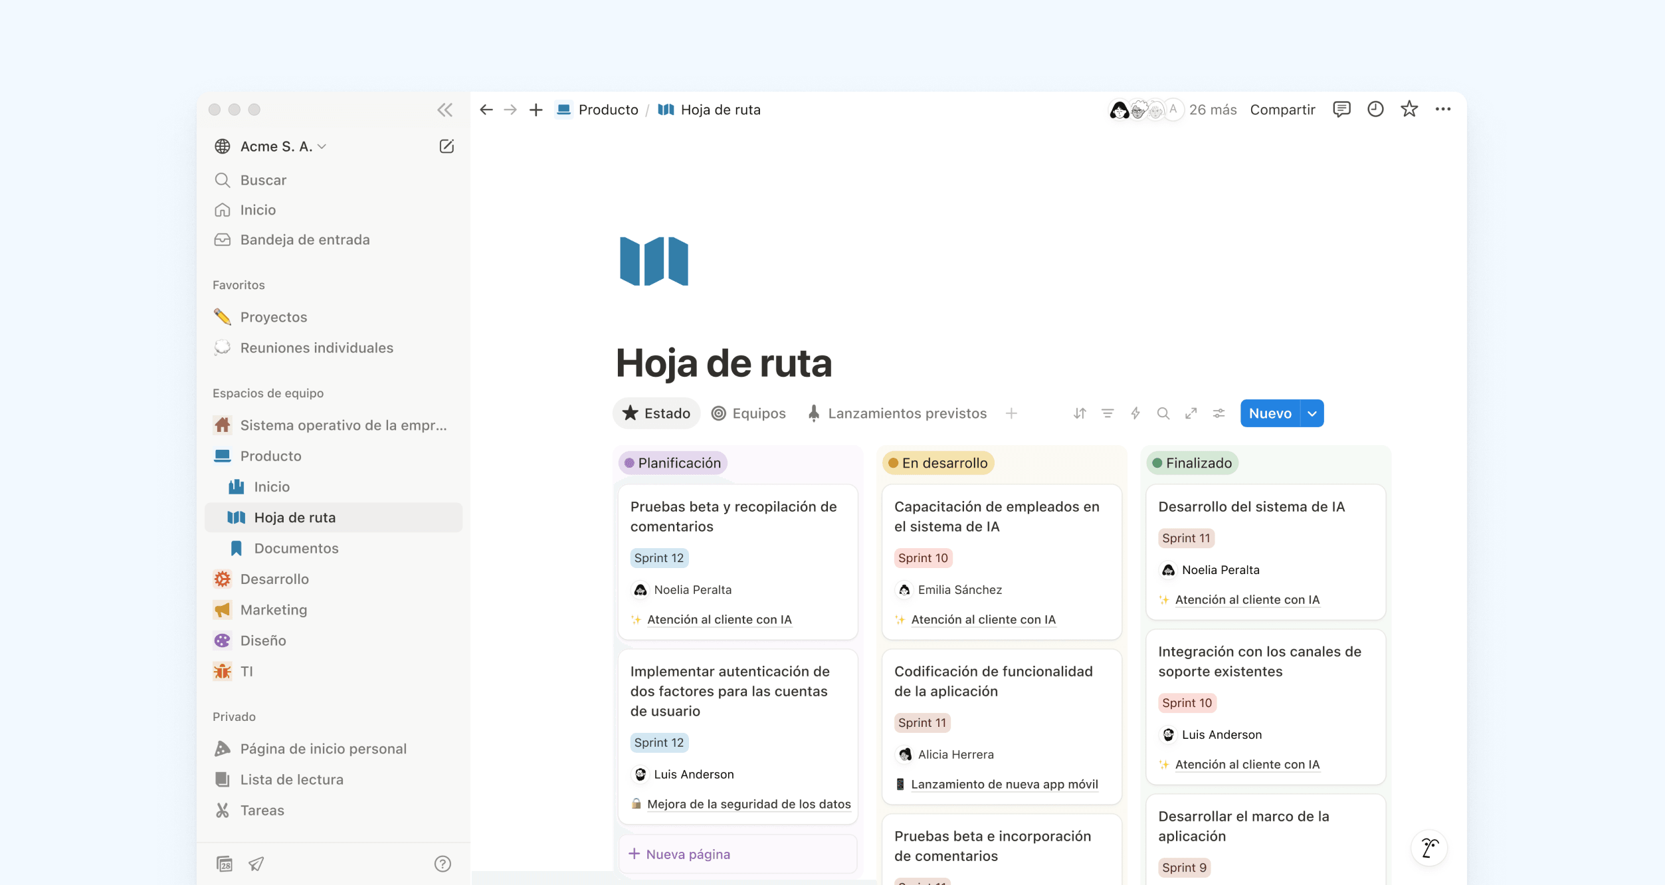The height and width of the screenshot is (885, 1665).
Task: Open Mejora de la seguridad de los datos link
Action: coord(749,804)
